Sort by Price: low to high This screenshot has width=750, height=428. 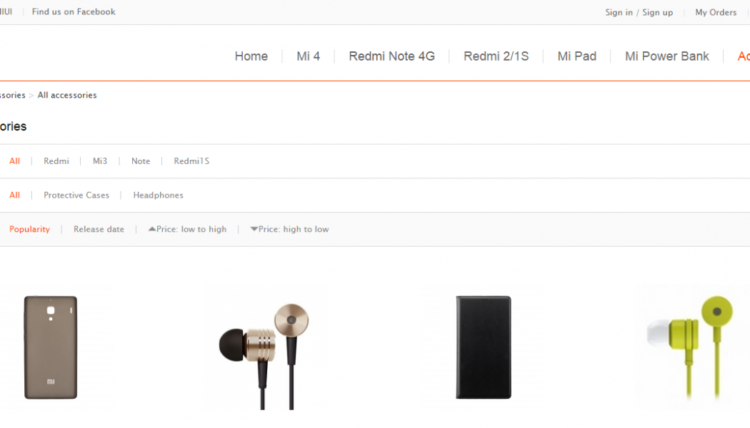pos(188,230)
